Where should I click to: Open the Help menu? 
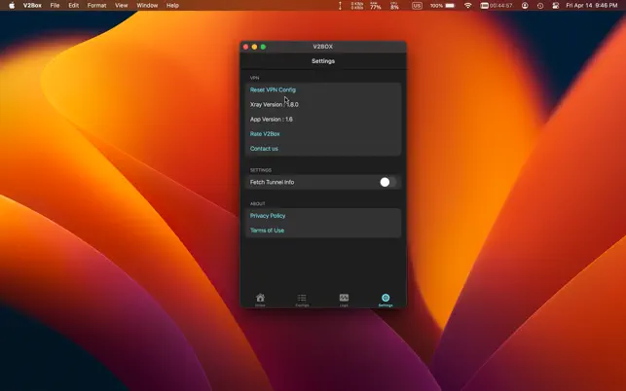tap(172, 6)
